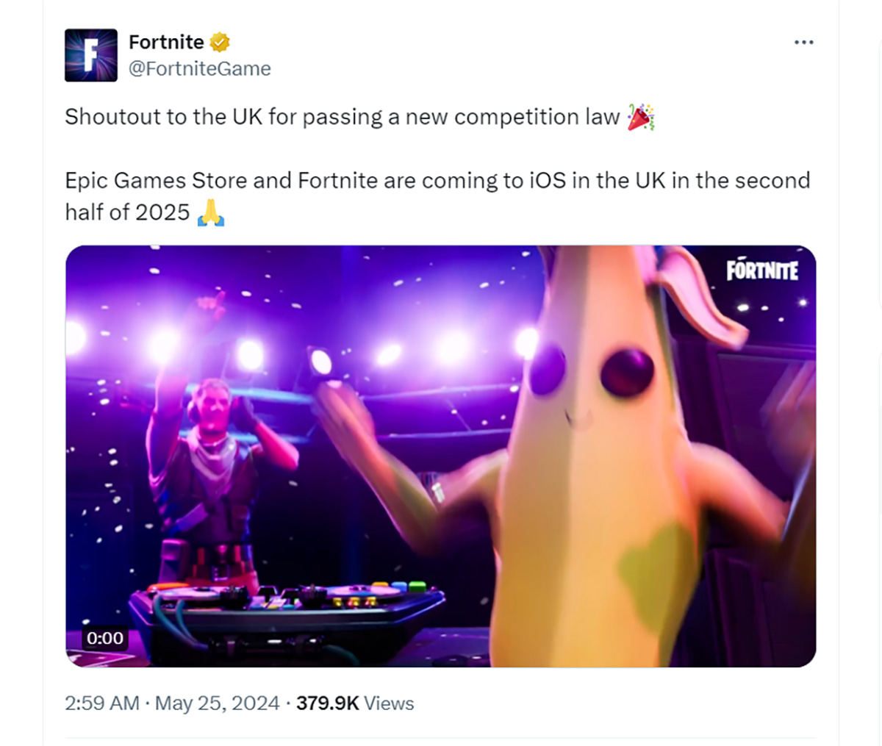Open the @FortniteGame handle link

(200, 69)
